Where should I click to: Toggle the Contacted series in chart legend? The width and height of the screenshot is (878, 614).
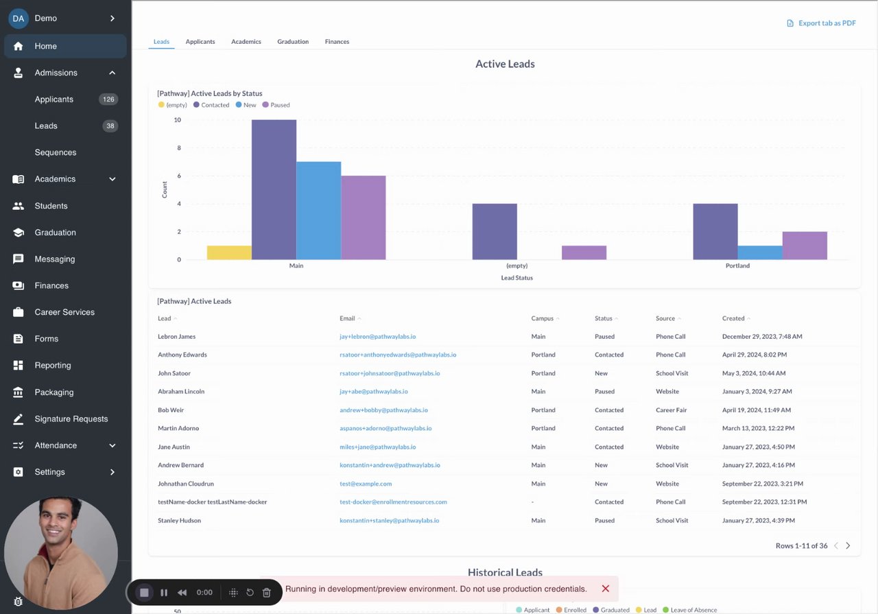click(211, 105)
